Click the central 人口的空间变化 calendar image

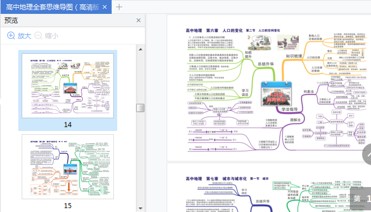coord(276,94)
